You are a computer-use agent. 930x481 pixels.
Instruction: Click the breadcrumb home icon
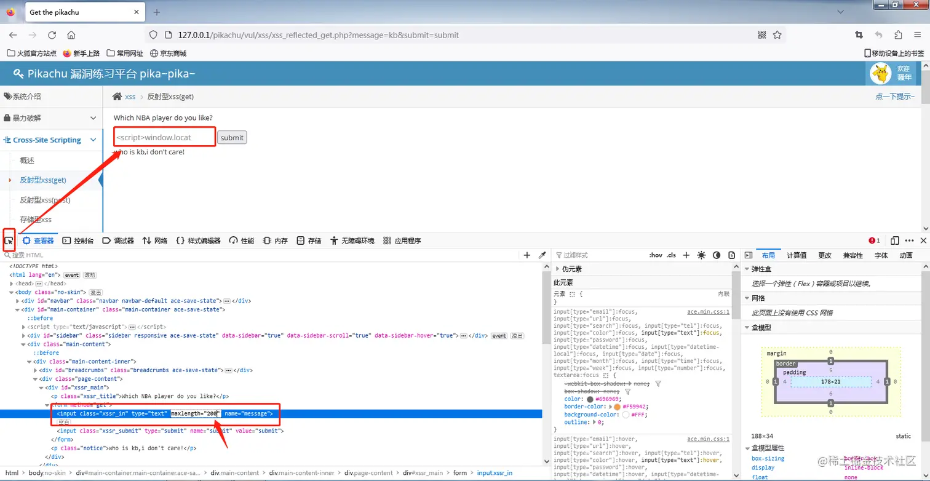(x=117, y=97)
